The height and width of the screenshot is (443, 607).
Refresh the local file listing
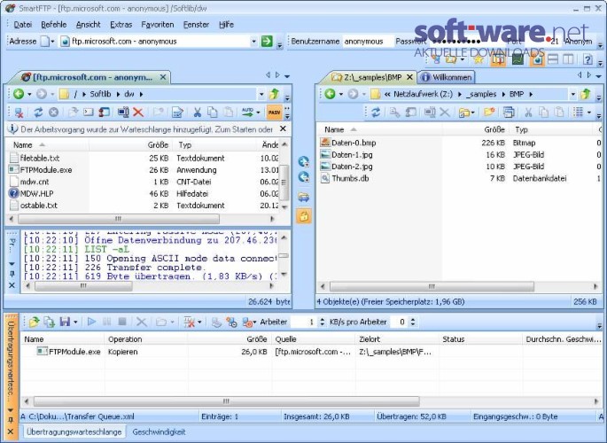[x=376, y=113]
